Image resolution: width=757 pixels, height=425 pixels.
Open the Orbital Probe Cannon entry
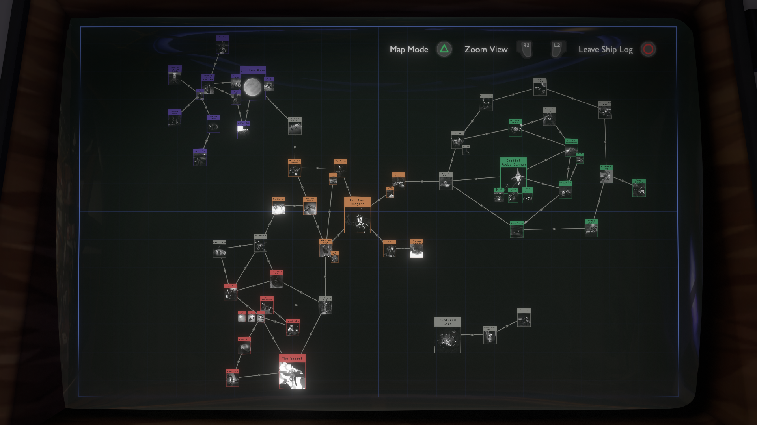click(x=513, y=173)
